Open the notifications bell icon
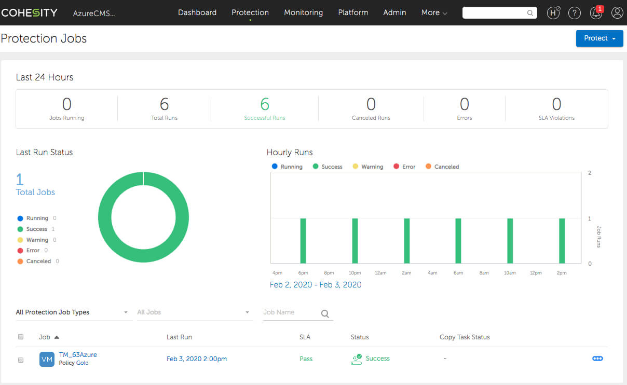This screenshot has width=627, height=385. (x=596, y=13)
